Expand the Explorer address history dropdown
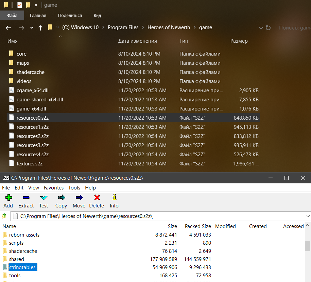Image resolution: width=311 pixels, height=282 pixels. 261,28
